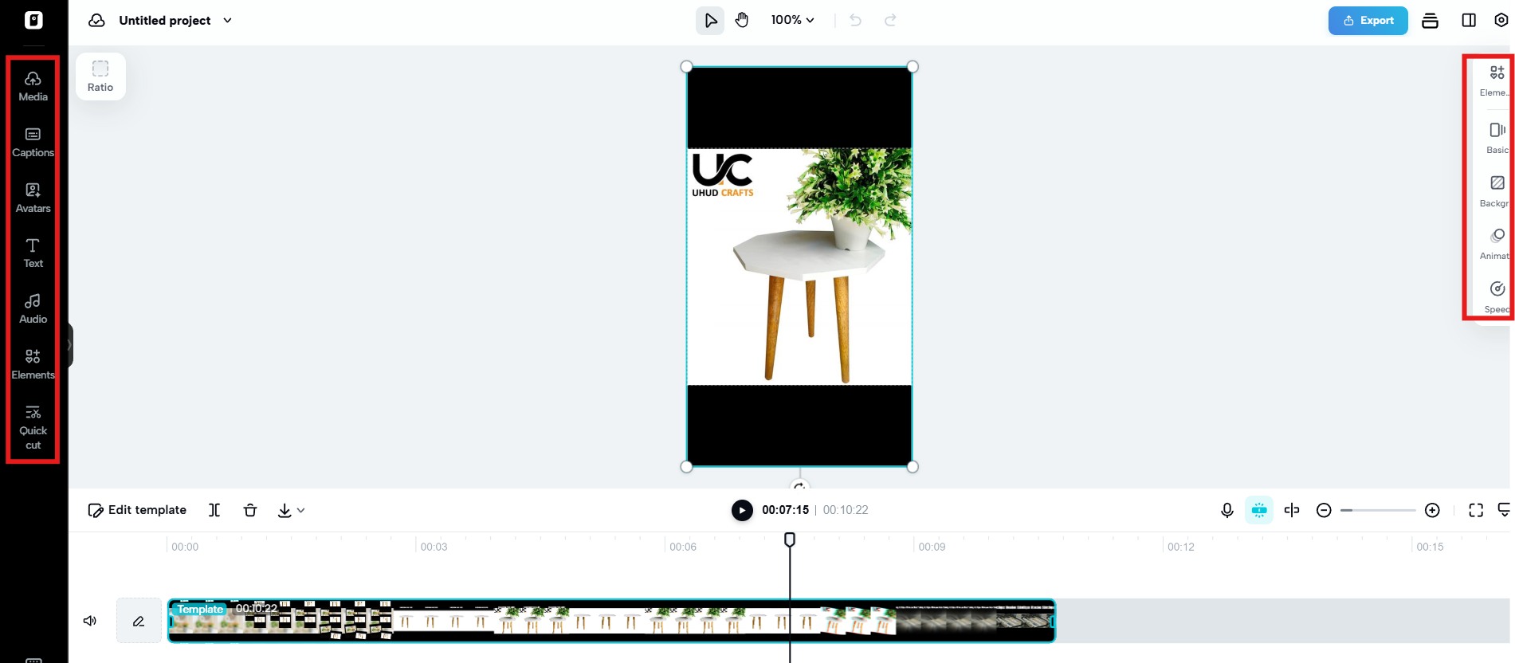Open the Media panel in sidebar

[33, 85]
